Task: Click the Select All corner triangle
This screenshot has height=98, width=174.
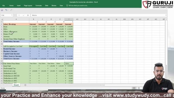Action: [x=2, y=19]
